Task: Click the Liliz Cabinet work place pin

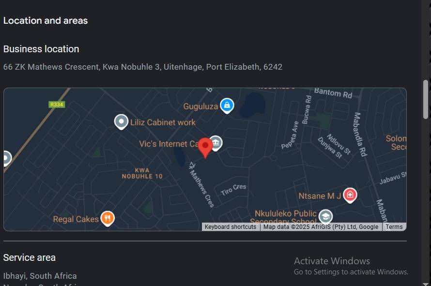Action: pos(121,121)
